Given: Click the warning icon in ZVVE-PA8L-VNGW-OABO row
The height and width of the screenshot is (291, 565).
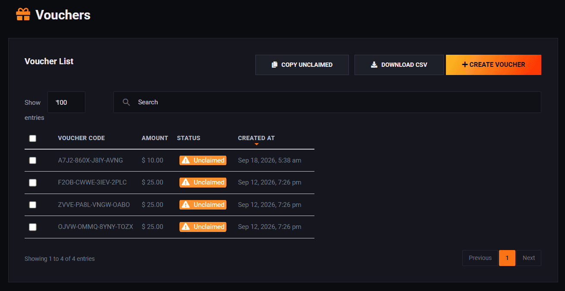Looking at the screenshot, I should (186, 205).
